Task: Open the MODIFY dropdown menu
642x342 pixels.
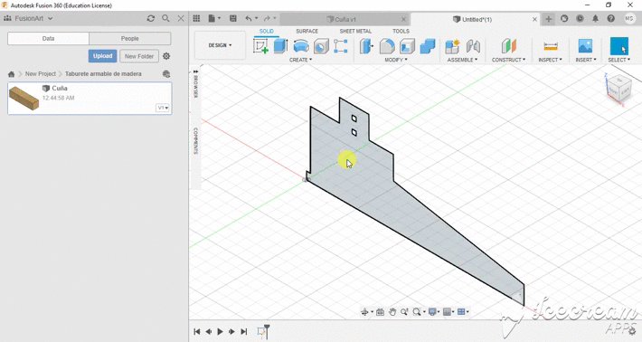Action: tap(396, 60)
